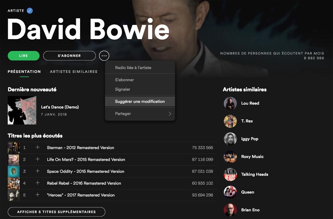Add Space Oddity with plus icon
Viewport: 333px width, 219px height.
point(38,171)
